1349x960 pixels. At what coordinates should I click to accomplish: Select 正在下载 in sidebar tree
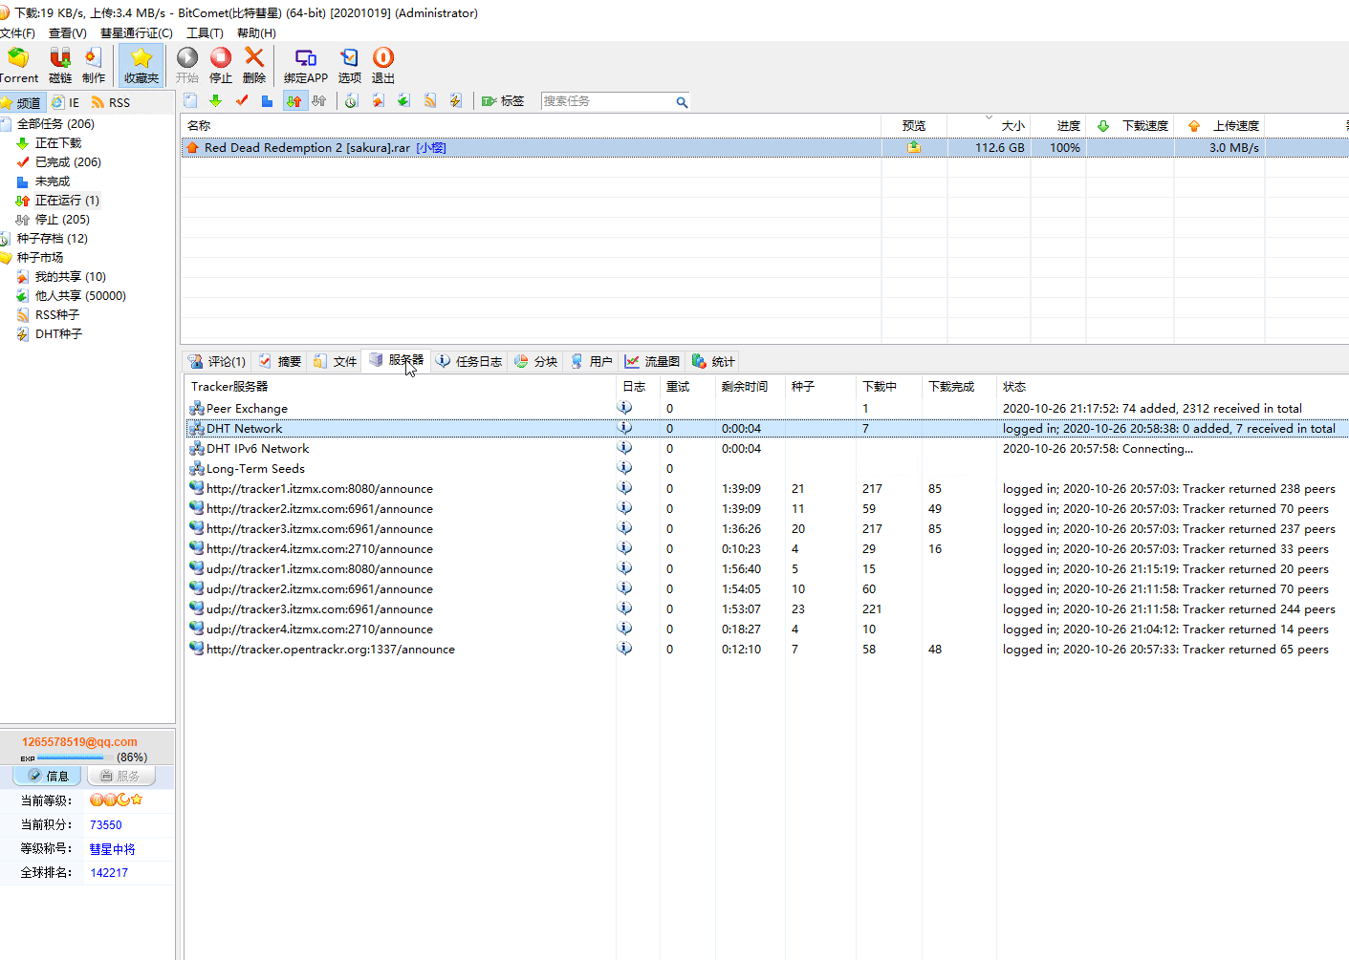[58, 143]
